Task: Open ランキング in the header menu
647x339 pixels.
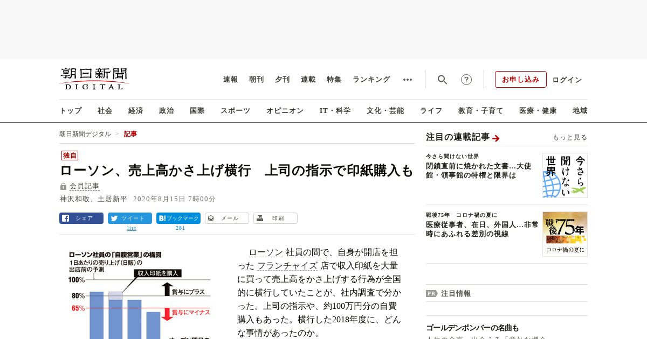Action: [371, 80]
